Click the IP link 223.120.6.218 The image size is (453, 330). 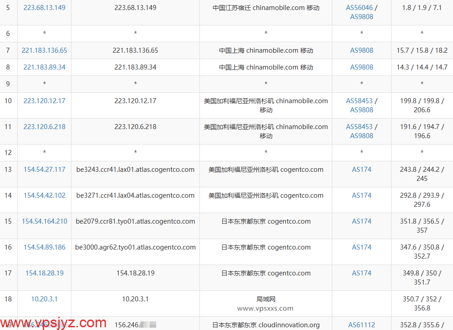coord(44,126)
